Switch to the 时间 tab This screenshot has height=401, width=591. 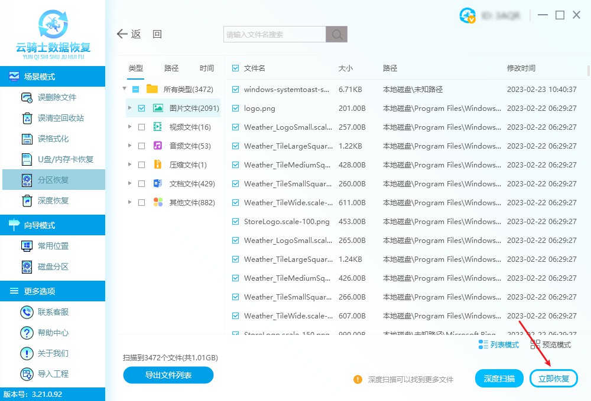point(207,68)
